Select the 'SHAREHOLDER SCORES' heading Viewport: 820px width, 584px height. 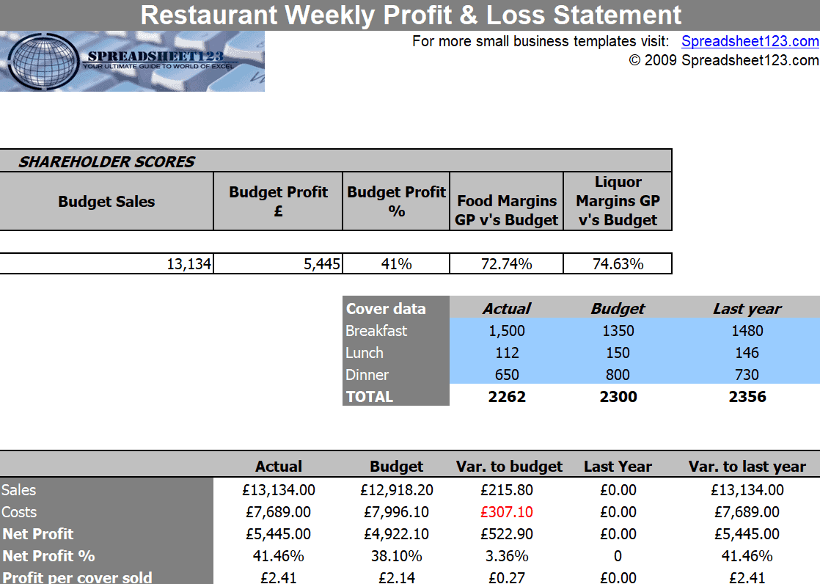[106, 161]
